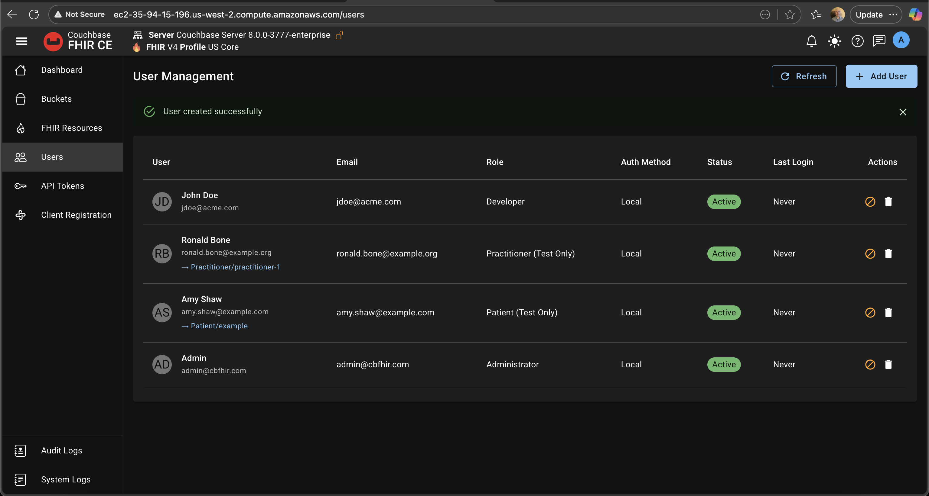Viewport: 929px width, 496px height.
Task: Go to API Tokens in sidebar
Action: (x=62, y=186)
